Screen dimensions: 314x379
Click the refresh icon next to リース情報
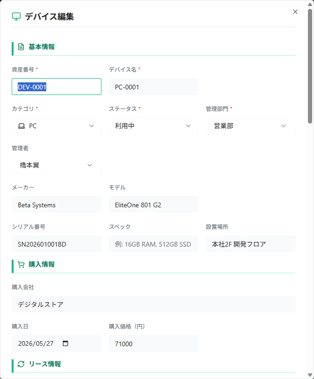pos(21,364)
